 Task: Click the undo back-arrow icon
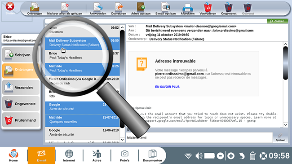(242, 156)
